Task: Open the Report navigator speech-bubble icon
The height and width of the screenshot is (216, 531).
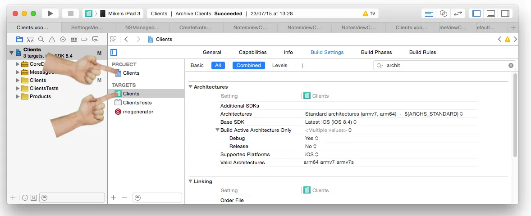Action: click(95, 39)
